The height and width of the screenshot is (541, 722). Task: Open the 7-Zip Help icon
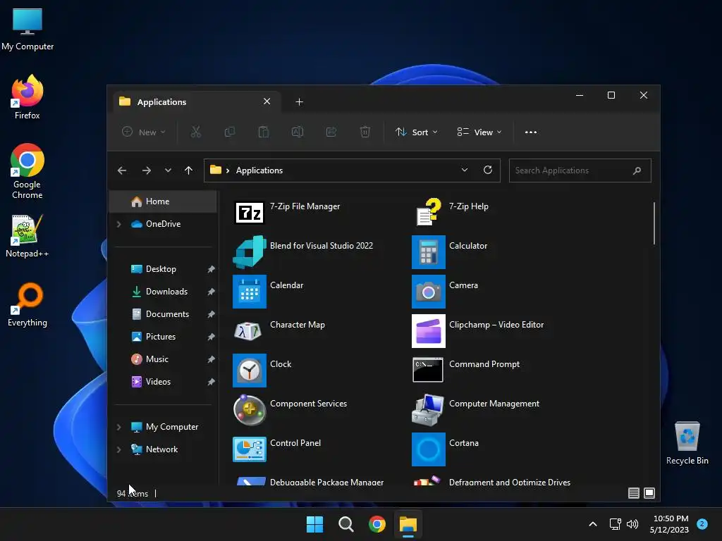click(428, 212)
